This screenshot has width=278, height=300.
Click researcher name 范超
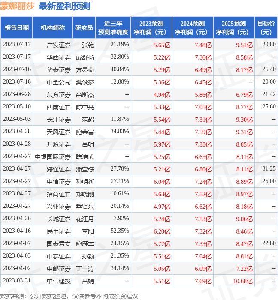88,120
